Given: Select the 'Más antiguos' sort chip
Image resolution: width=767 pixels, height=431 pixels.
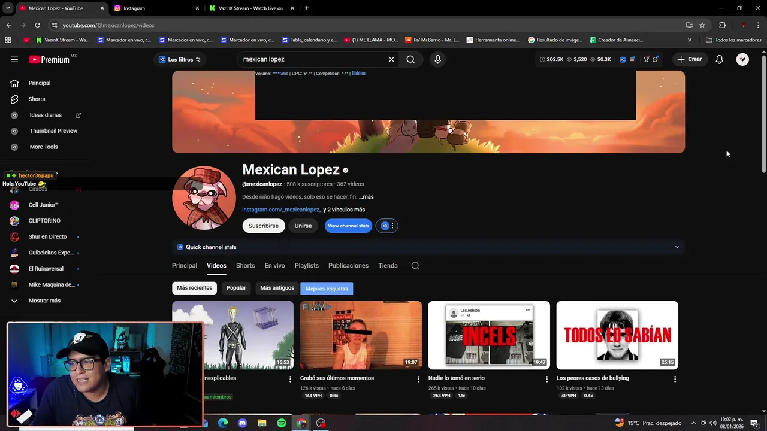Looking at the screenshot, I should (x=277, y=288).
